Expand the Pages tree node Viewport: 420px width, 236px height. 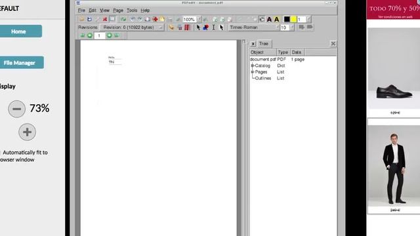point(252,72)
